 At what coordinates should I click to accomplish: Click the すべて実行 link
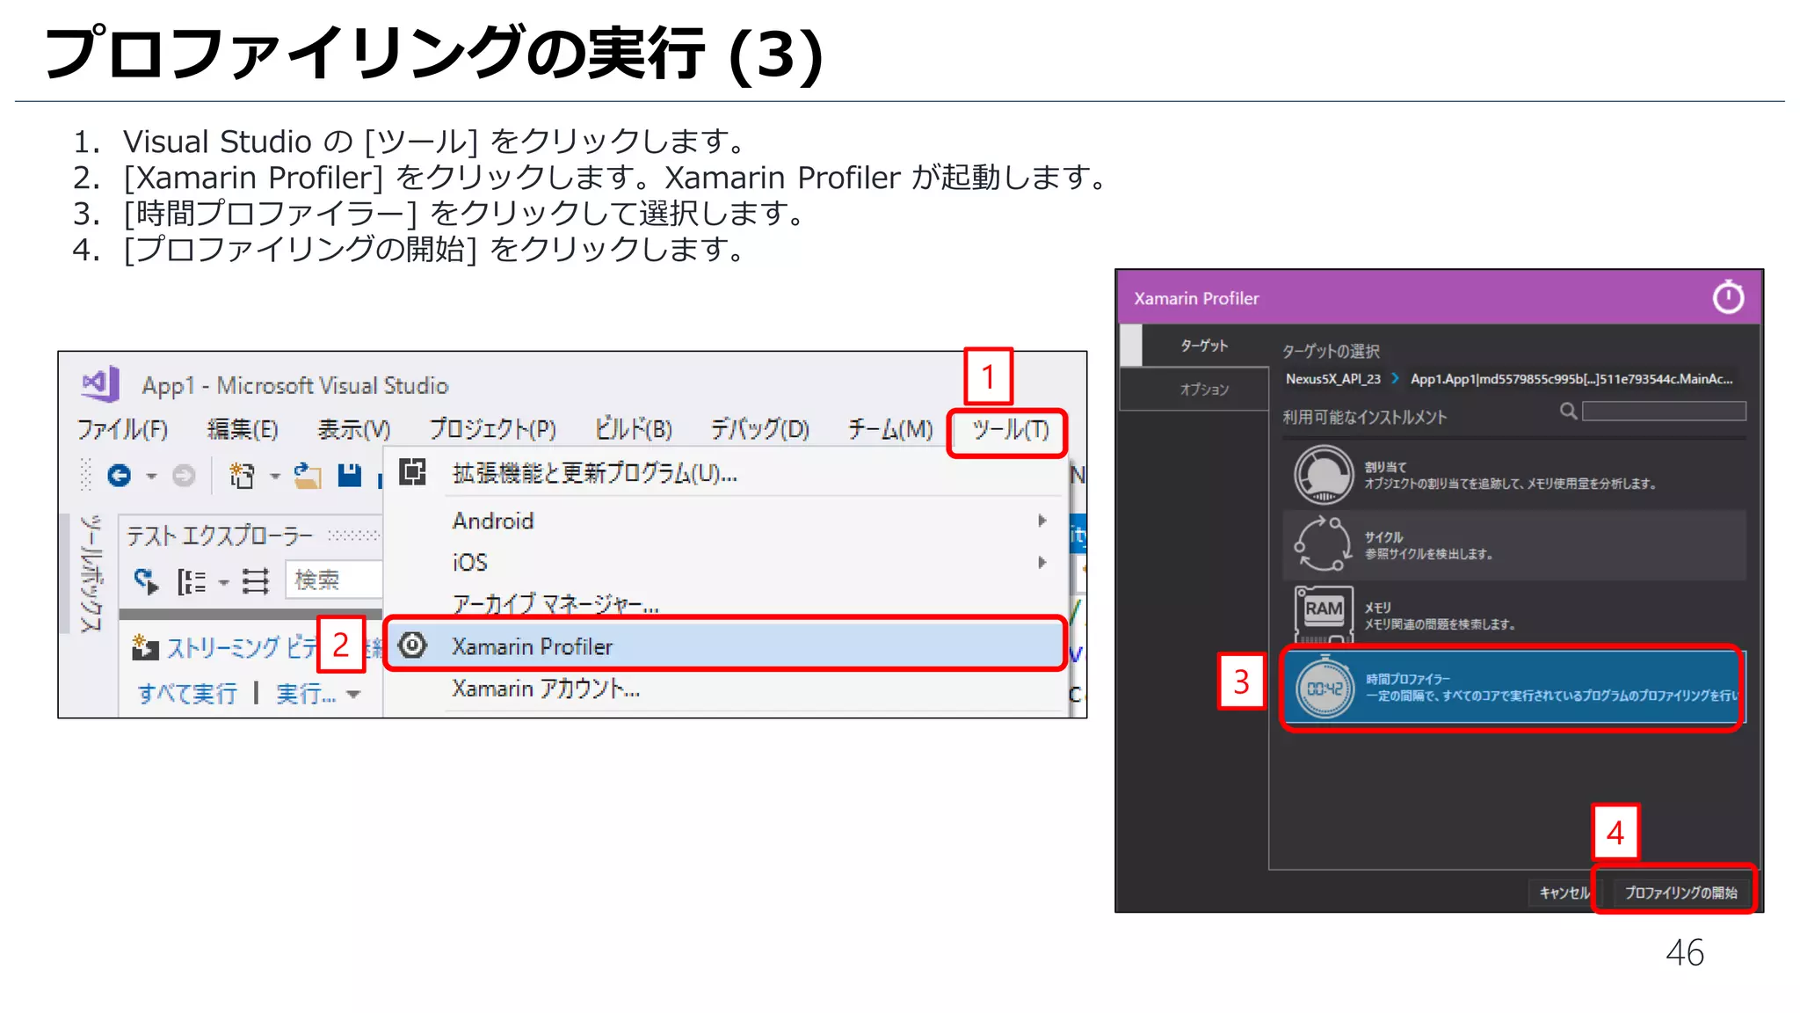(187, 694)
